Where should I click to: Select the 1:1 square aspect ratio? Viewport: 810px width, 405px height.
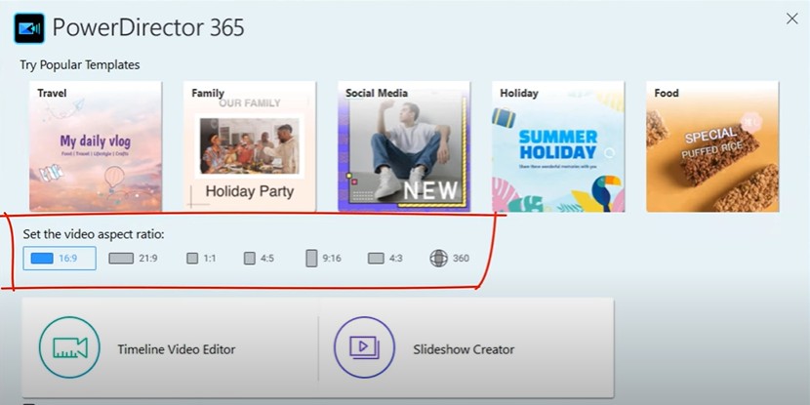[201, 259]
